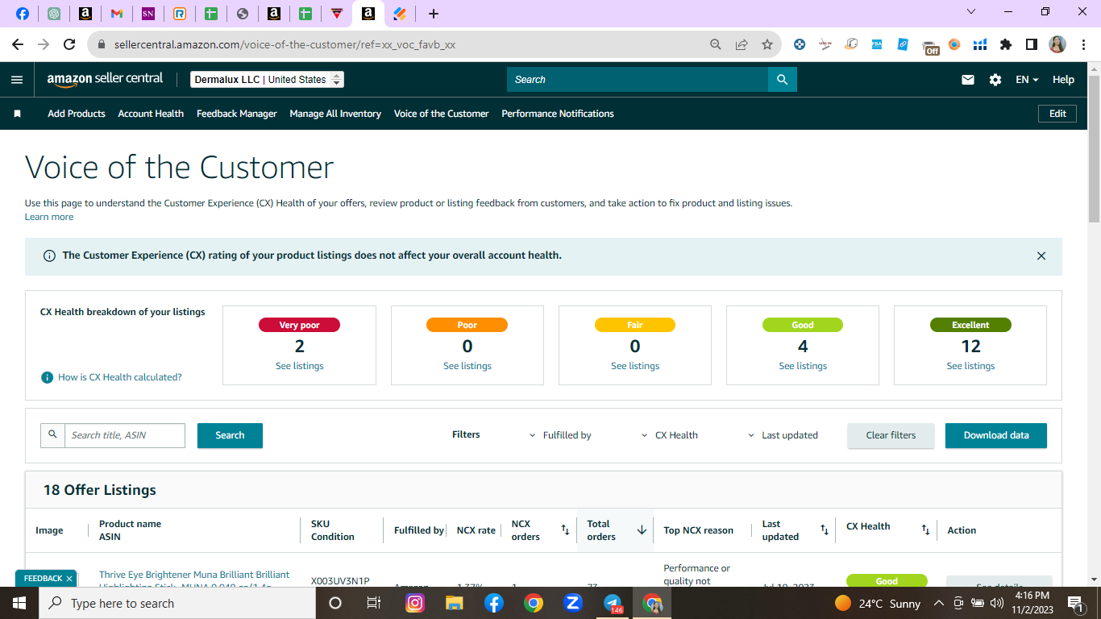Image resolution: width=1101 pixels, height=619 pixels.
Task: Open the Seller Central hamburger menu
Action: click(x=17, y=80)
